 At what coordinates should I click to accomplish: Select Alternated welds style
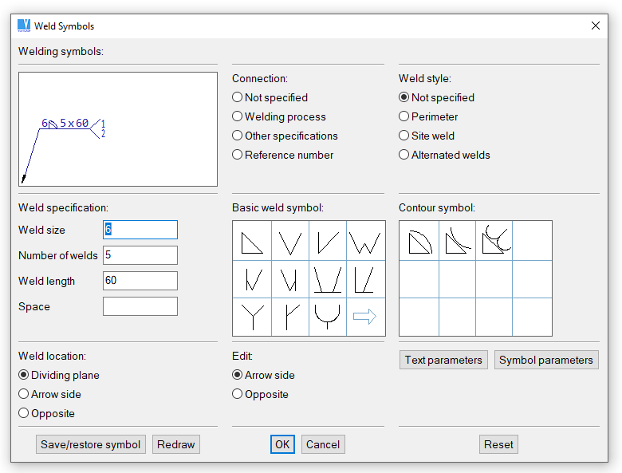tap(404, 155)
